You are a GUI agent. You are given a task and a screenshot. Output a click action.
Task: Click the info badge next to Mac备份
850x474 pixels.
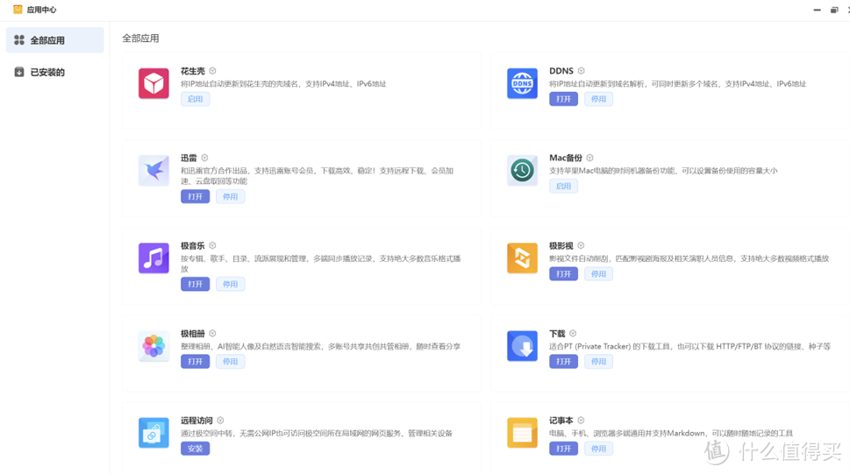tap(589, 159)
